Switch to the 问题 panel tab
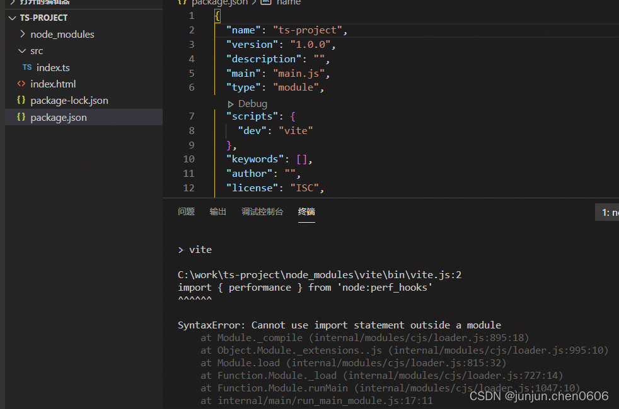Viewport: 619px width, 409px height. pos(186,211)
